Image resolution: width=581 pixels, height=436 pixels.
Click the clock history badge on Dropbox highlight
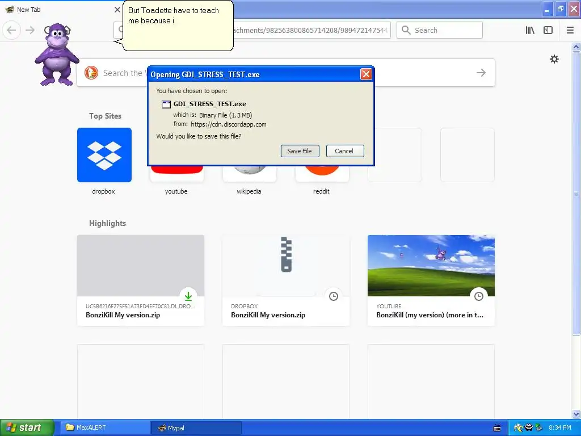pyautogui.click(x=334, y=296)
